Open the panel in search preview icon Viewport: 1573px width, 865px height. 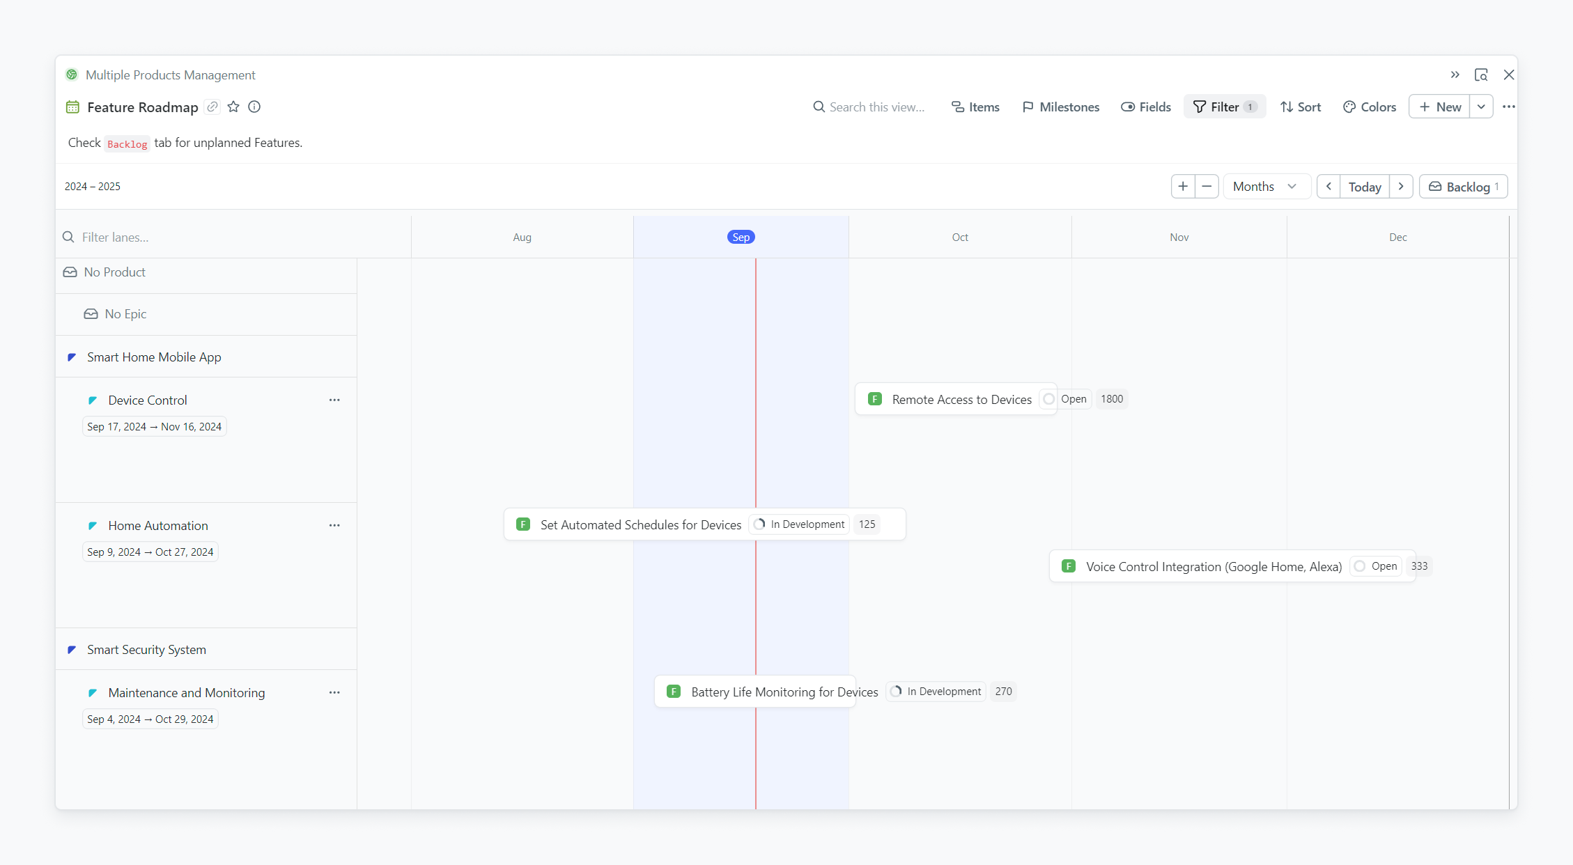[1481, 75]
